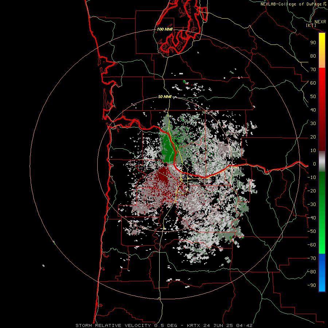Click the 20 value on velocity scale
Image resolution: width=328 pixels, height=328 pixels.
point(313,137)
